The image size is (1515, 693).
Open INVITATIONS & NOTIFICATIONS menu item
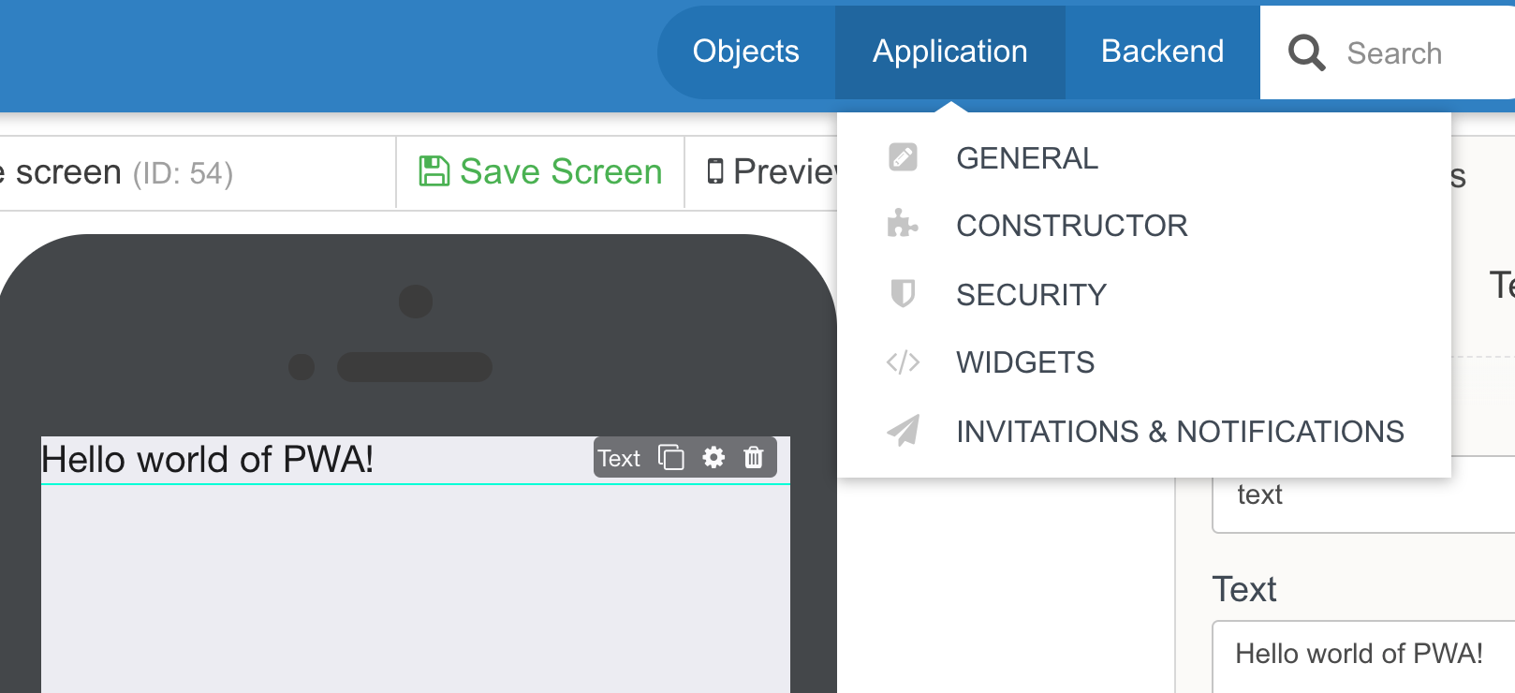click(1180, 432)
